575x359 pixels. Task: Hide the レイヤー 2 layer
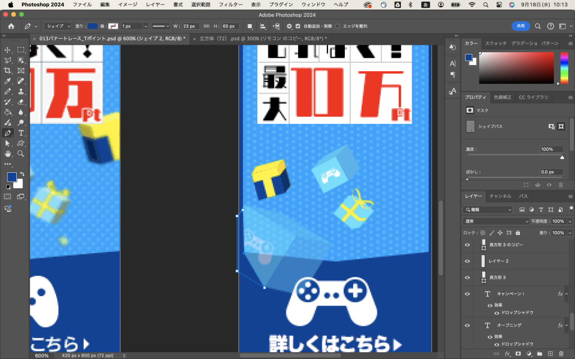[467, 261]
